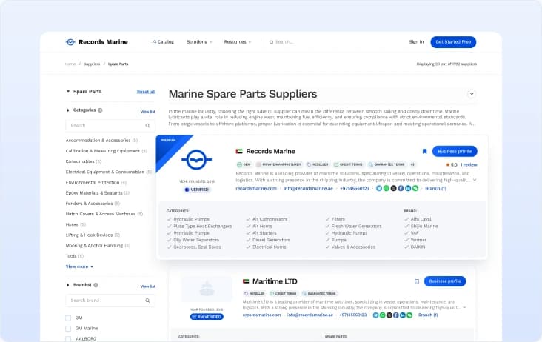542x342 pixels.
Task: Open the 1 review link on Records Marine
Action: coord(469,165)
